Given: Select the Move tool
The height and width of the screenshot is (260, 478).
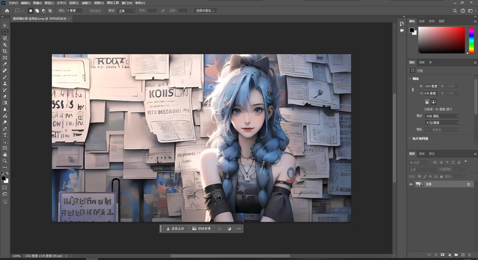Looking at the screenshot, I should [x=5, y=25].
